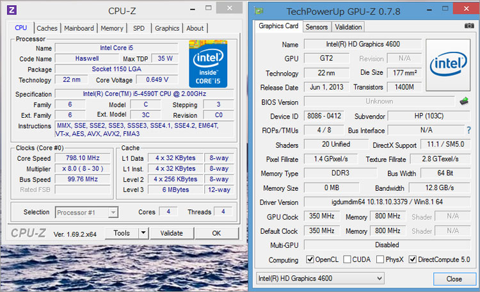Click the Threads count 4 field
The image size is (480, 292).
click(223, 212)
